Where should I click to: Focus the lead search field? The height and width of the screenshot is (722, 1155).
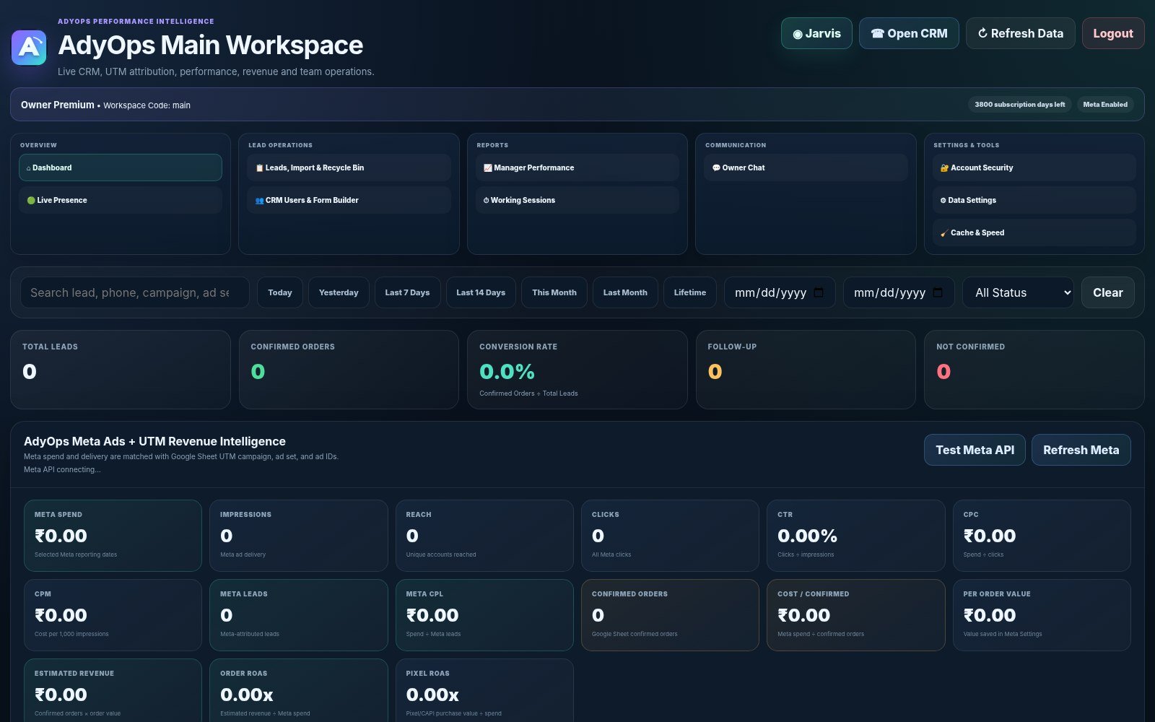[135, 292]
